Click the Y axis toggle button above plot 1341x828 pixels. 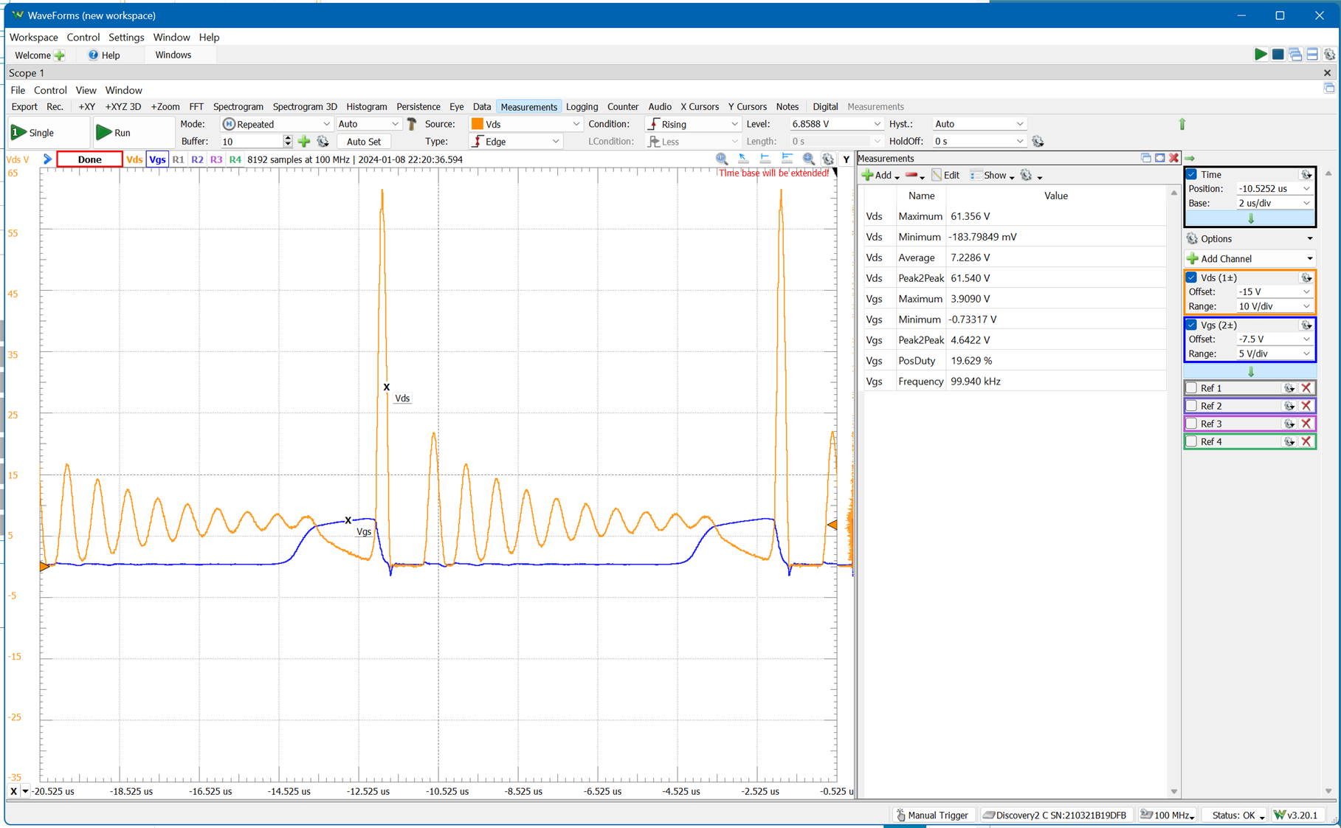[x=847, y=159]
